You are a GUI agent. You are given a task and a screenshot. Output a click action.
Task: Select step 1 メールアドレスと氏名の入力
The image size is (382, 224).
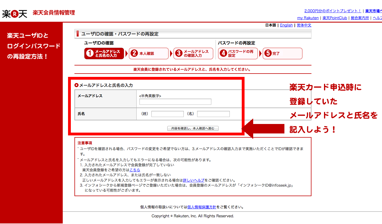[x=104, y=53]
